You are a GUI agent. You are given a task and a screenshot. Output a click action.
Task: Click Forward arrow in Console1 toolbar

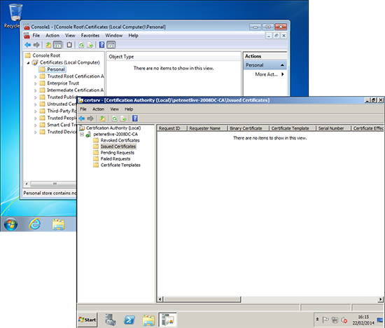(x=36, y=45)
